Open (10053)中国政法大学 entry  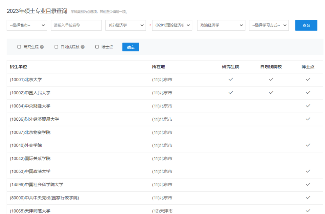click(30, 172)
